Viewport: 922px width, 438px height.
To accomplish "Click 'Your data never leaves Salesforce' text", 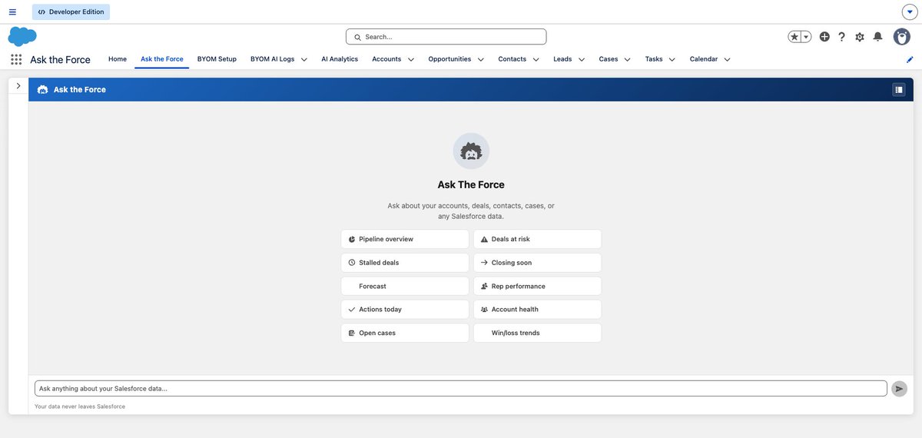I will (80, 406).
